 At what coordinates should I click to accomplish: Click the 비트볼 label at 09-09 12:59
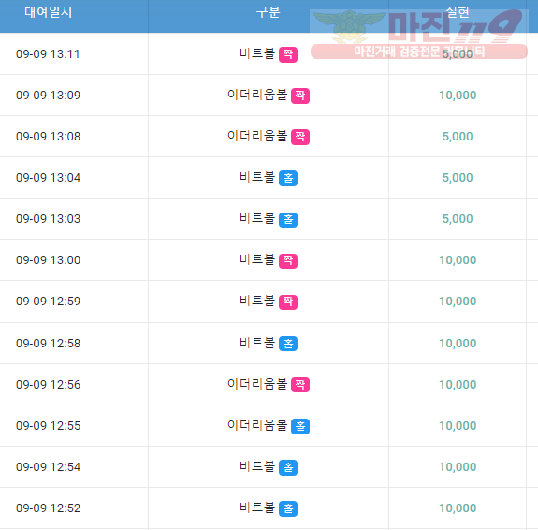(x=257, y=301)
